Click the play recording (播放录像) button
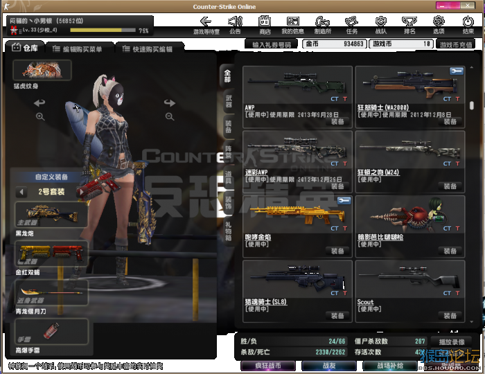This screenshot has width=485, height=374. coord(452,341)
